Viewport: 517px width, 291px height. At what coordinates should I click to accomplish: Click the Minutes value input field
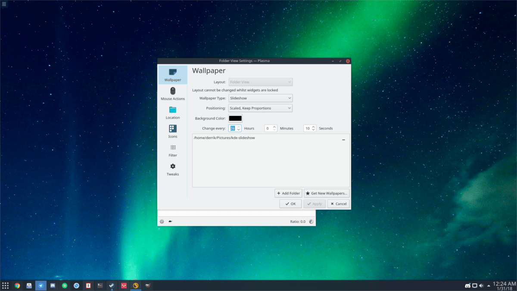268,128
